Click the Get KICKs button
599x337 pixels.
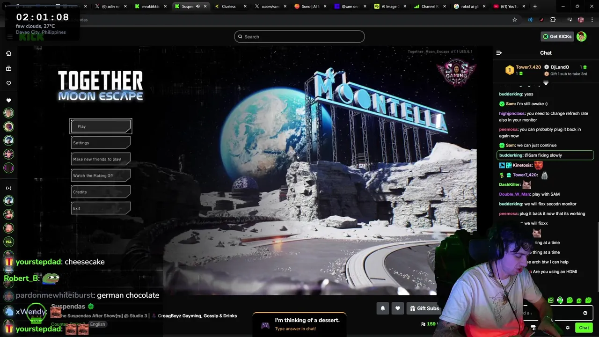pos(557,37)
